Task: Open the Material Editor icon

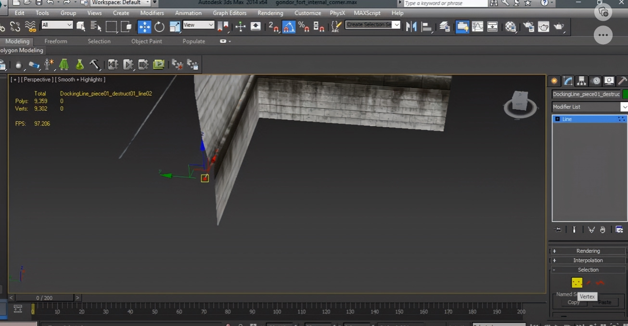Action: click(511, 26)
